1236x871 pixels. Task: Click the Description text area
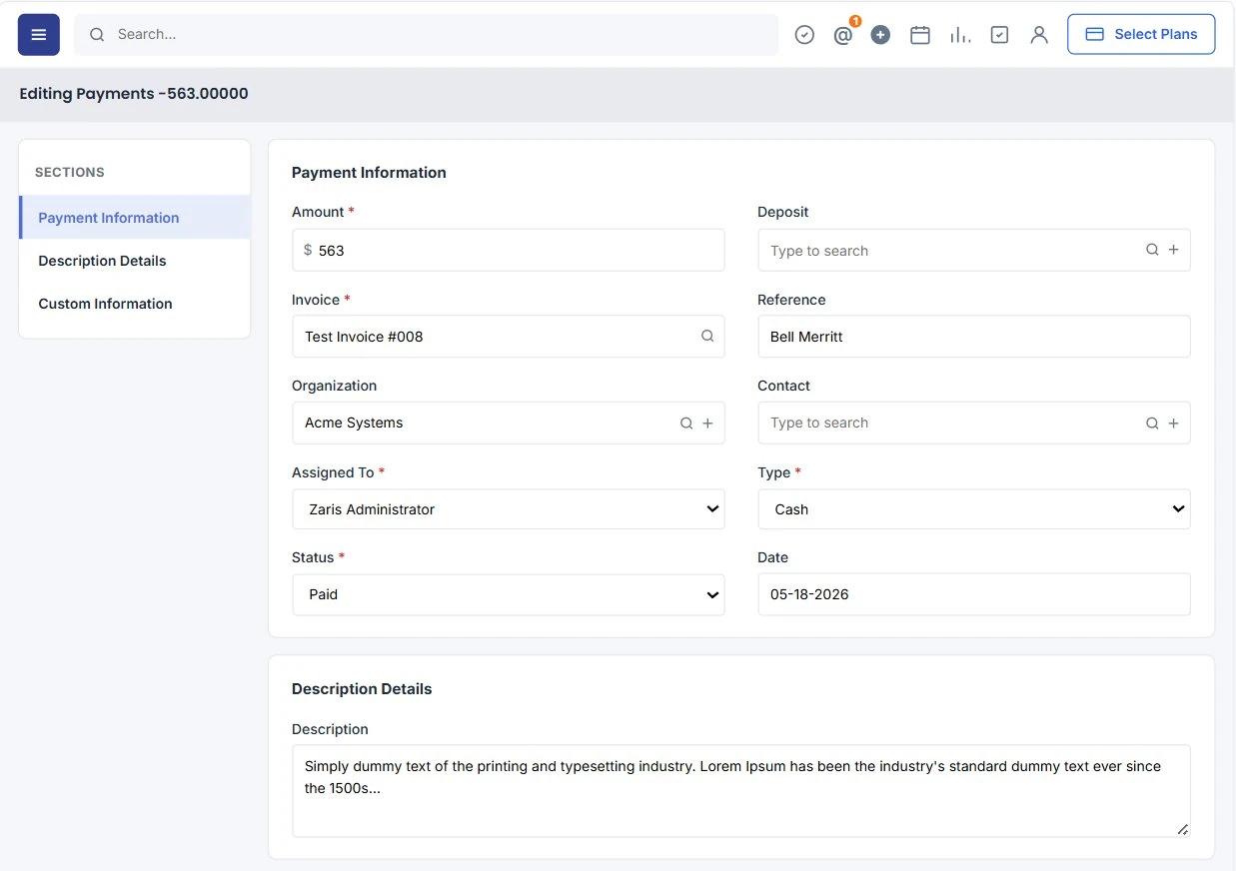click(x=741, y=791)
